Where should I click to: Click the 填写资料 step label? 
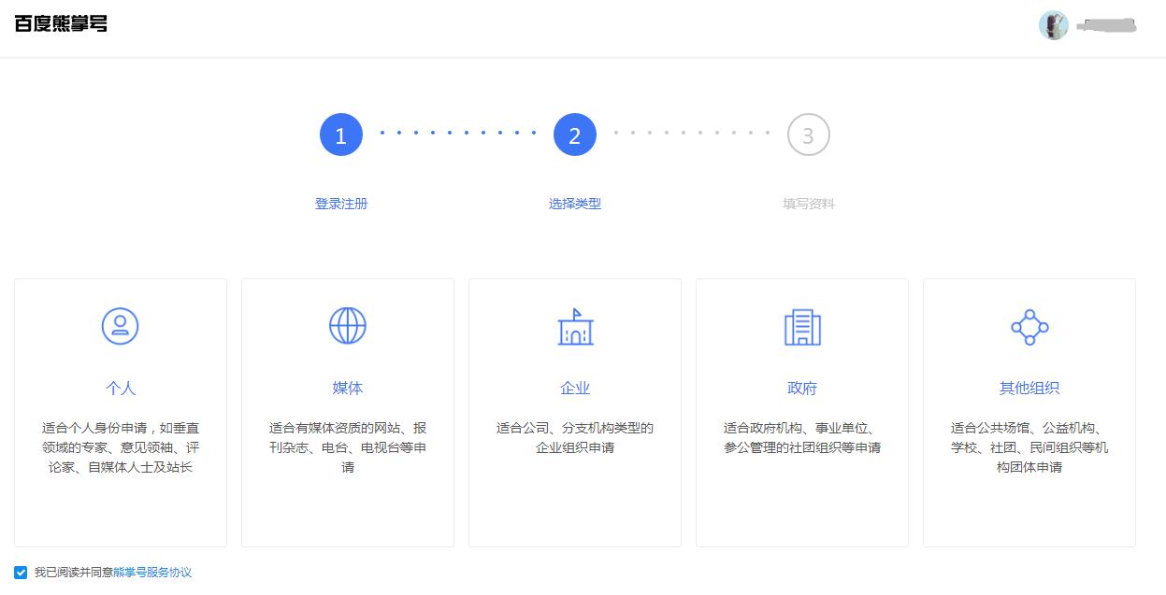[x=808, y=203]
